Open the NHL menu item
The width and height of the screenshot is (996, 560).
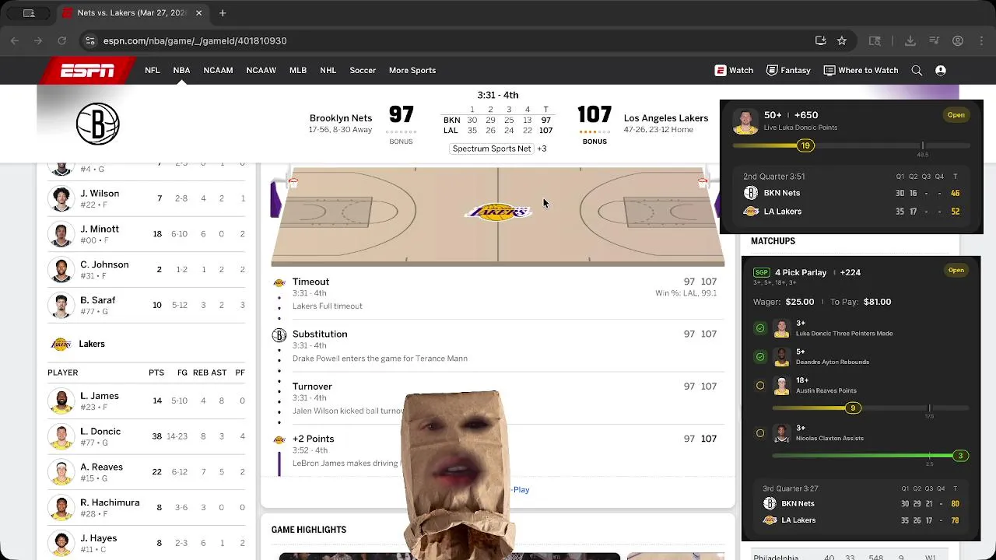[328, 70]
